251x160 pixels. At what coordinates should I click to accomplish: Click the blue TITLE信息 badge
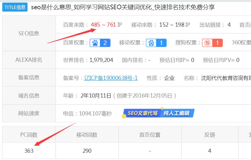point(15,7)
